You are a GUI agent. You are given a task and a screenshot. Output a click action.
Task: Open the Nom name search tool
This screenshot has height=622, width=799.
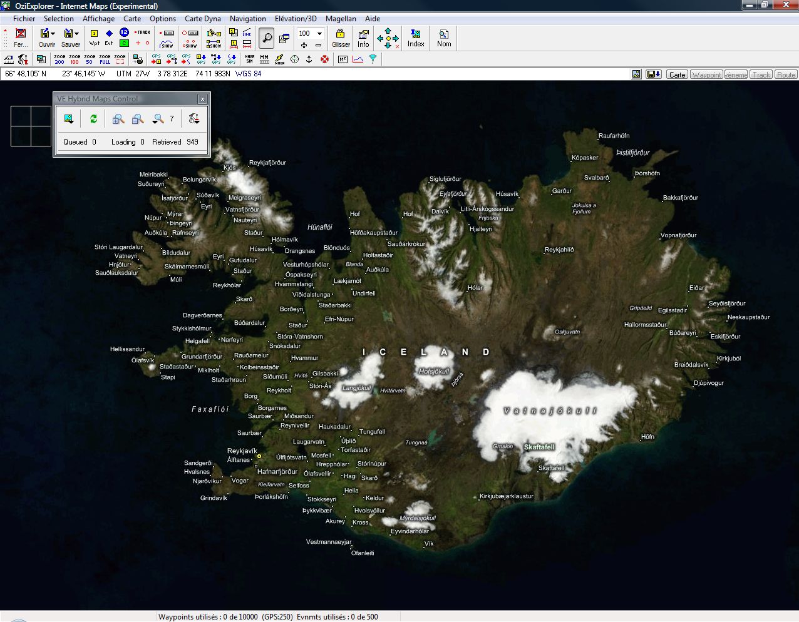coord(444,38)
